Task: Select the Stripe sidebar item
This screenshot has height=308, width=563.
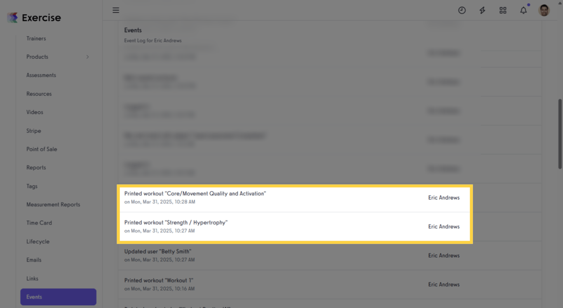Action: pyautogui.click(x=34, y=131)
